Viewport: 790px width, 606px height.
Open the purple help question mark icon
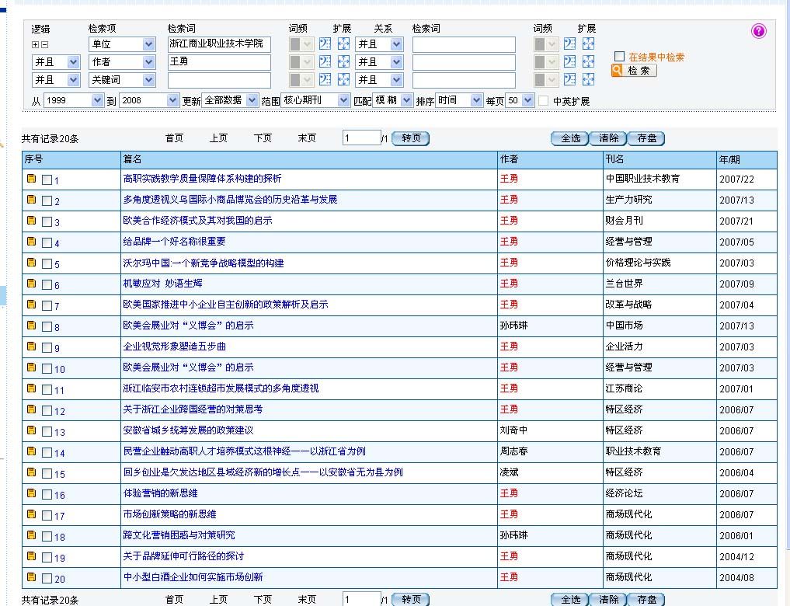pos(758,31)
